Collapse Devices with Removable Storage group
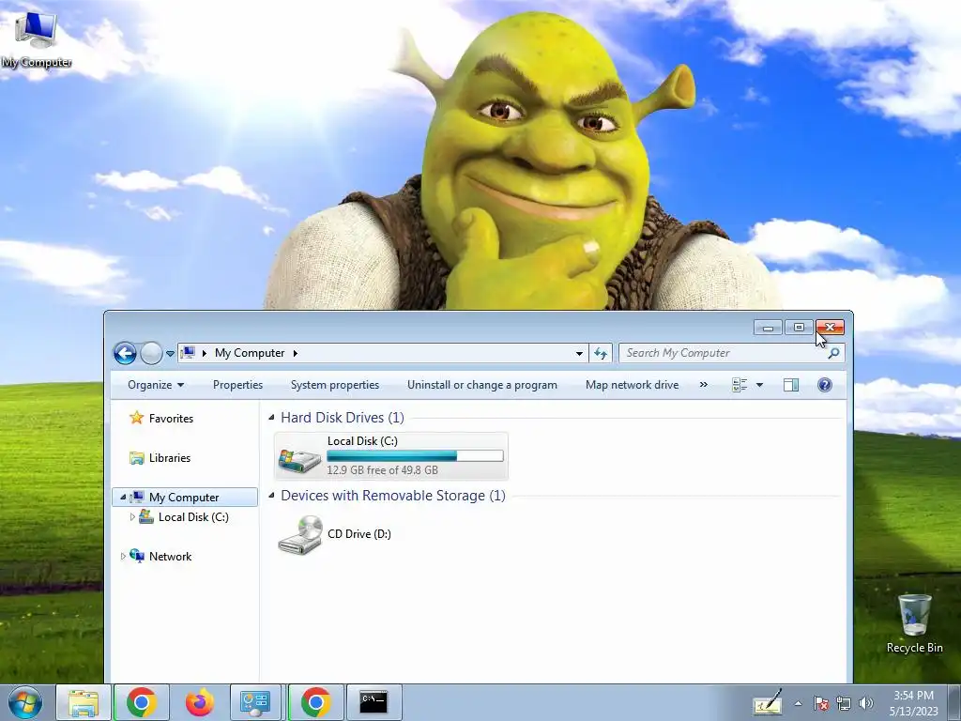961x721 pixels. point(271,496)
